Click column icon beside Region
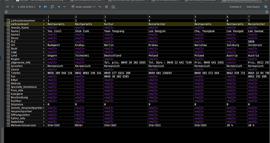The image size is (270, 143). [8, 59]
